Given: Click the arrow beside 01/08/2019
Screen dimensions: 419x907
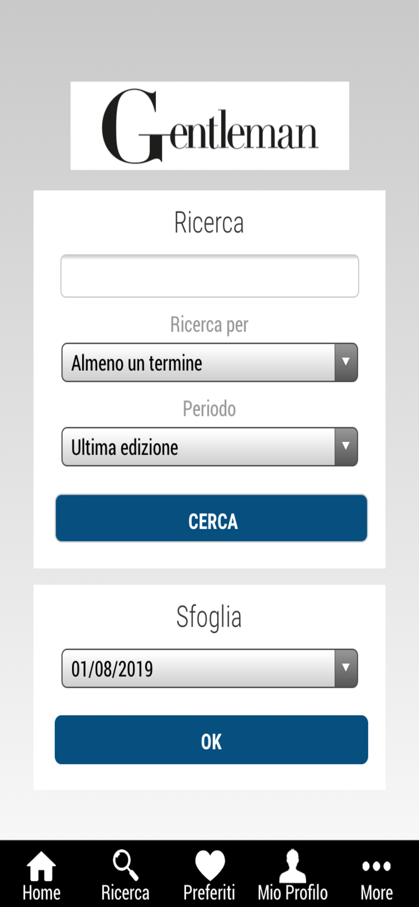Looking at the screenshot, I should tap(346, 668).
